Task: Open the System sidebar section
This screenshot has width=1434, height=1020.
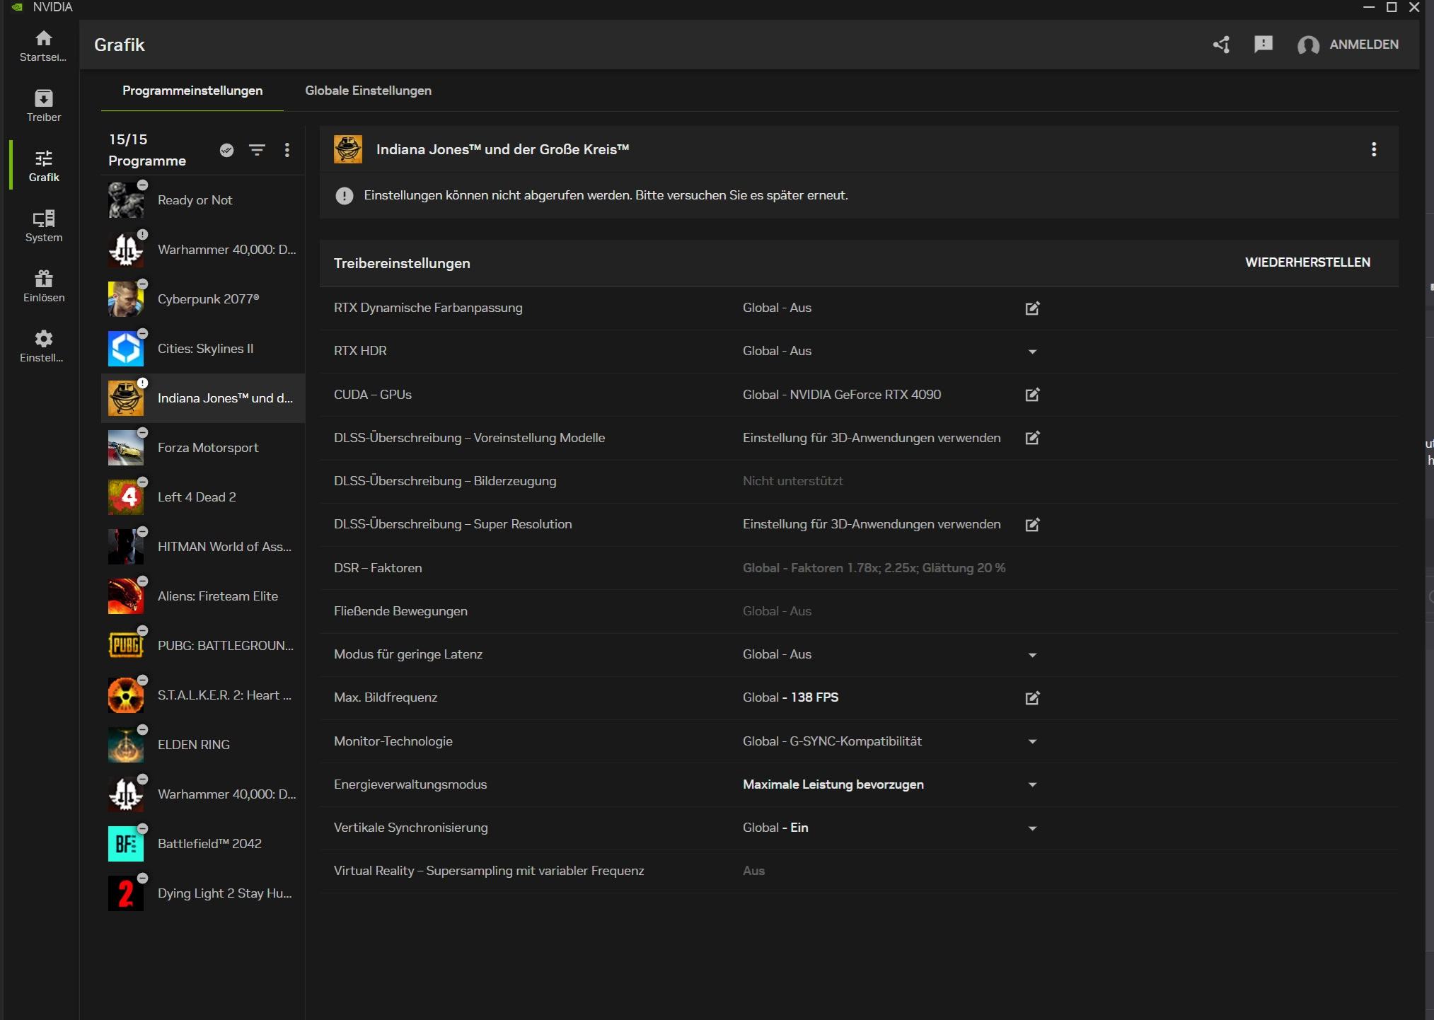Action: pos(43,226)
